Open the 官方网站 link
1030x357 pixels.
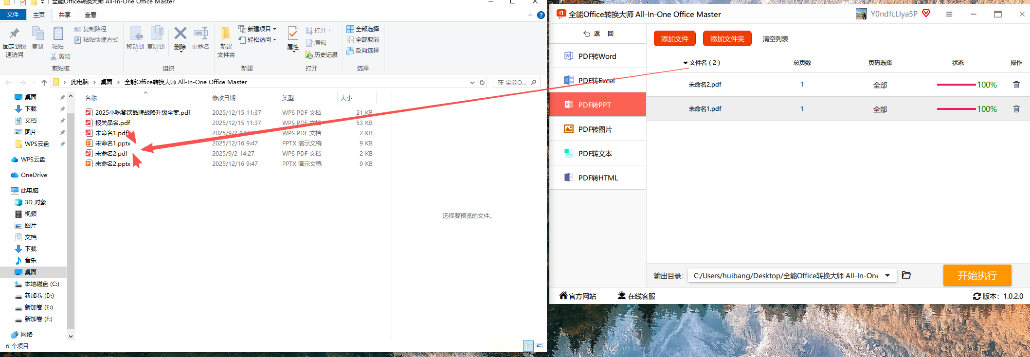click(578, 296)
